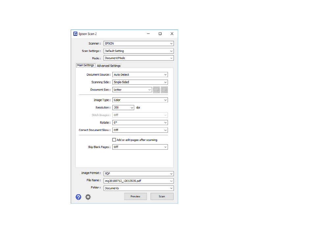The height and width of the screenshot is (242, 314).
Task: Click the 'dpi' unit text
Action: tap(138, 107)
